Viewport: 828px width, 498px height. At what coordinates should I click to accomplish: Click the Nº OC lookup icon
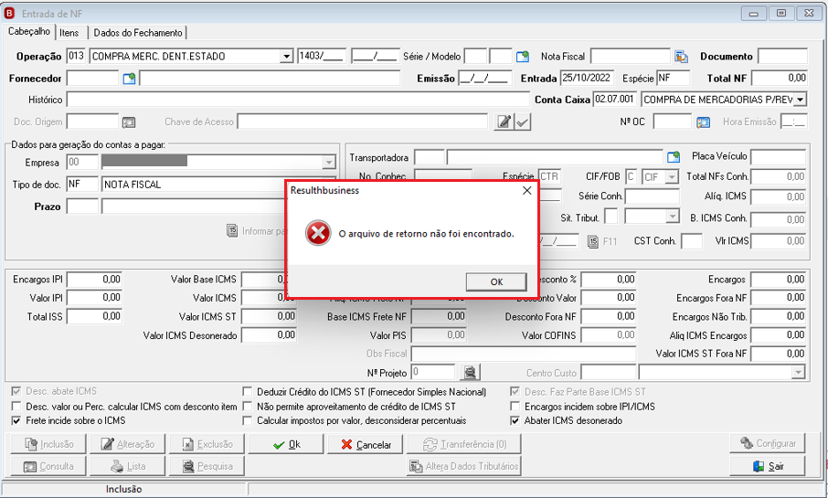[x=703, y=122]
